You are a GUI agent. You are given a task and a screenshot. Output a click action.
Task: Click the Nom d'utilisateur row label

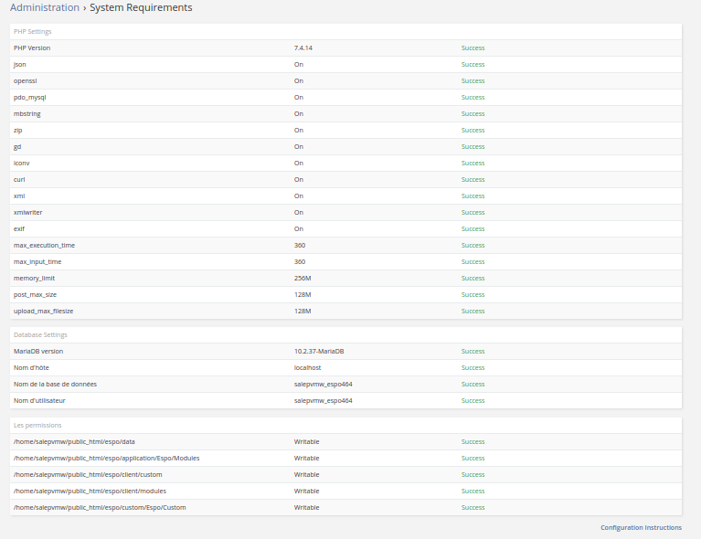[39, 401]
